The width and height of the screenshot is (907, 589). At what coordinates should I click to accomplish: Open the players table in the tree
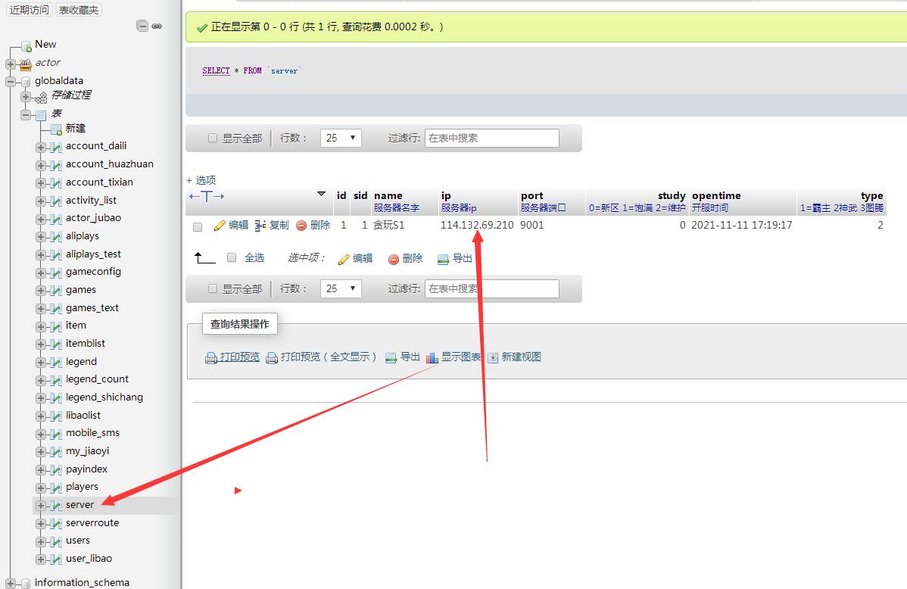tap(82, 487)
